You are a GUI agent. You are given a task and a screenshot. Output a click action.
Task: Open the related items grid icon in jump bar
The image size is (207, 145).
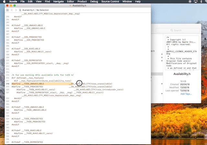point(7,10)
